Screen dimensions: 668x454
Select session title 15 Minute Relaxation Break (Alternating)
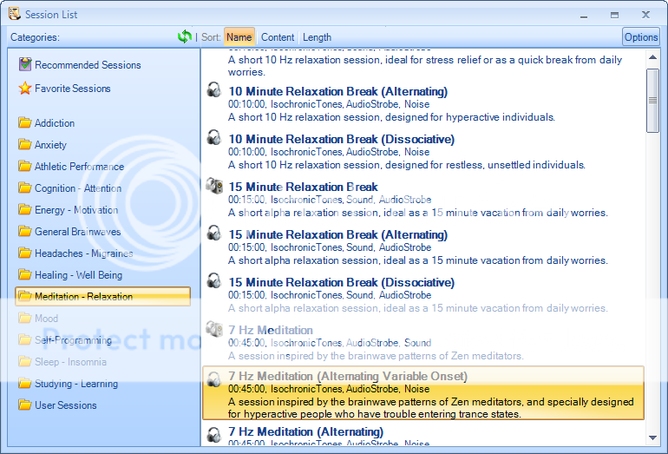coord(337,235)
